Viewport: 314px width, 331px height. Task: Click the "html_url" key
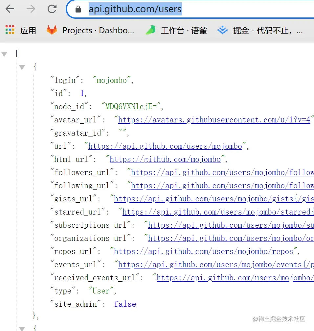click(x=71, y=159)
